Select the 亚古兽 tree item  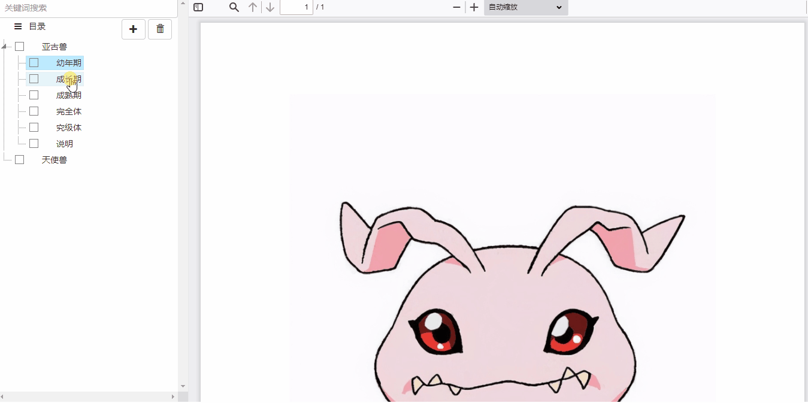pyautogui.click(x=55, y=47)
